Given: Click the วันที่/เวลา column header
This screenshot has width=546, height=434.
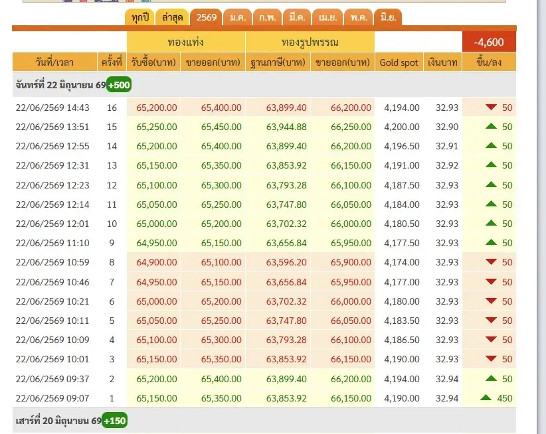Looking at the screenshot, I should click(x=54, y=62).
